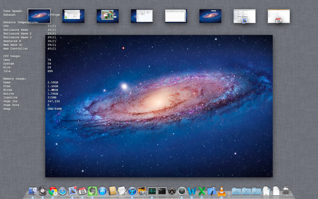Switch to the highlighted galaxy desktop space
This screenshot has height=199, width=318.
(x=39, y=16)
